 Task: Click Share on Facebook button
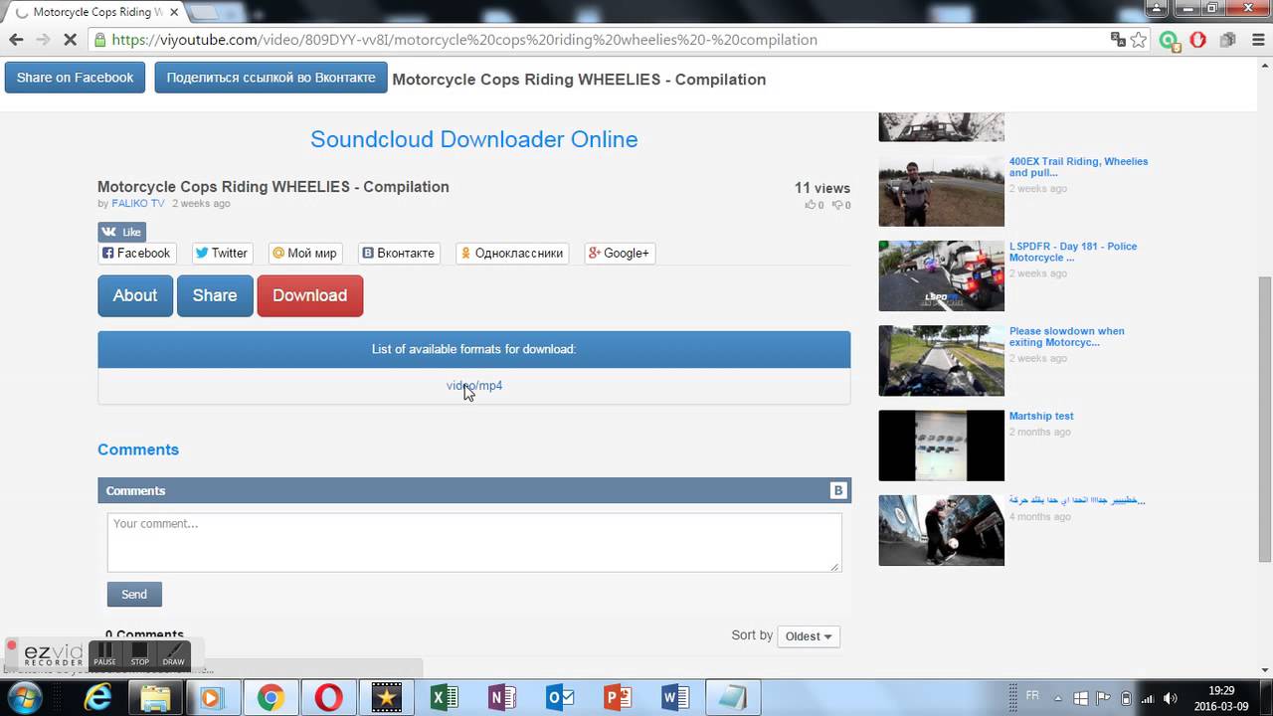click(75, 78)
